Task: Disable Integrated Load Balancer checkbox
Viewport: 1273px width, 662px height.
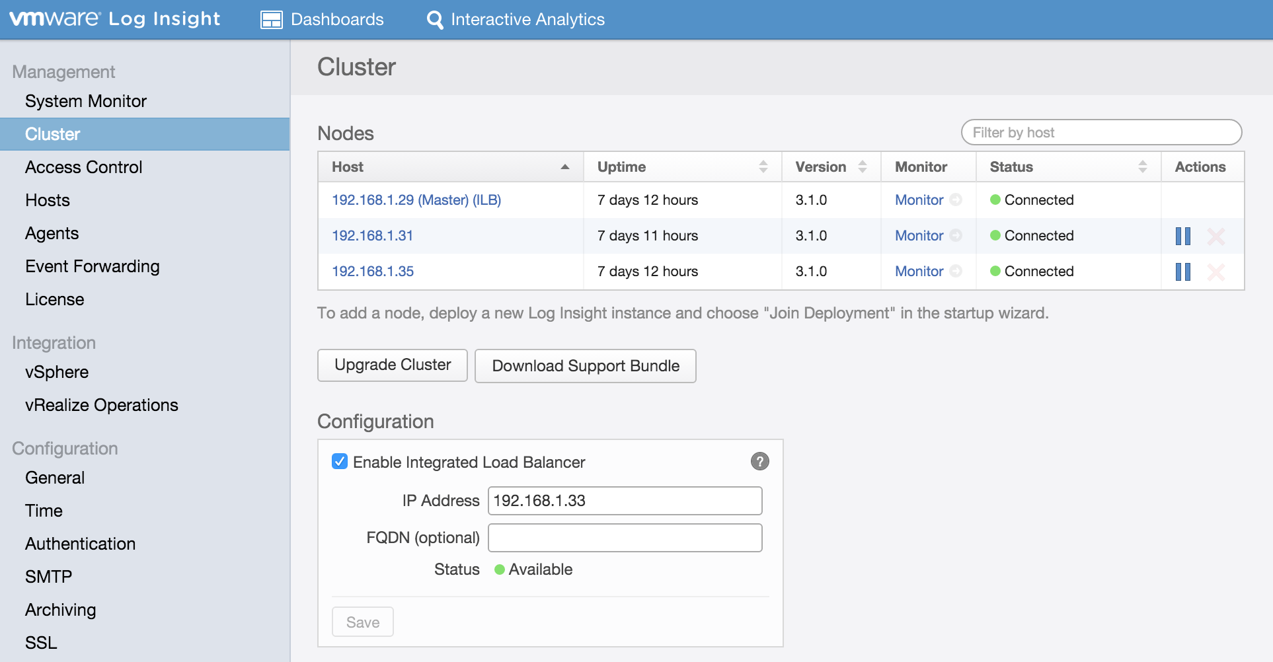Action: coord(340,461)
